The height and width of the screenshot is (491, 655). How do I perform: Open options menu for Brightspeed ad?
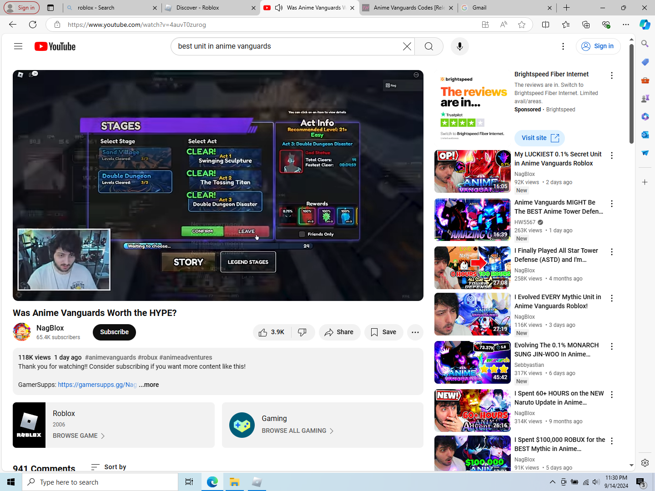coord(612,75)
